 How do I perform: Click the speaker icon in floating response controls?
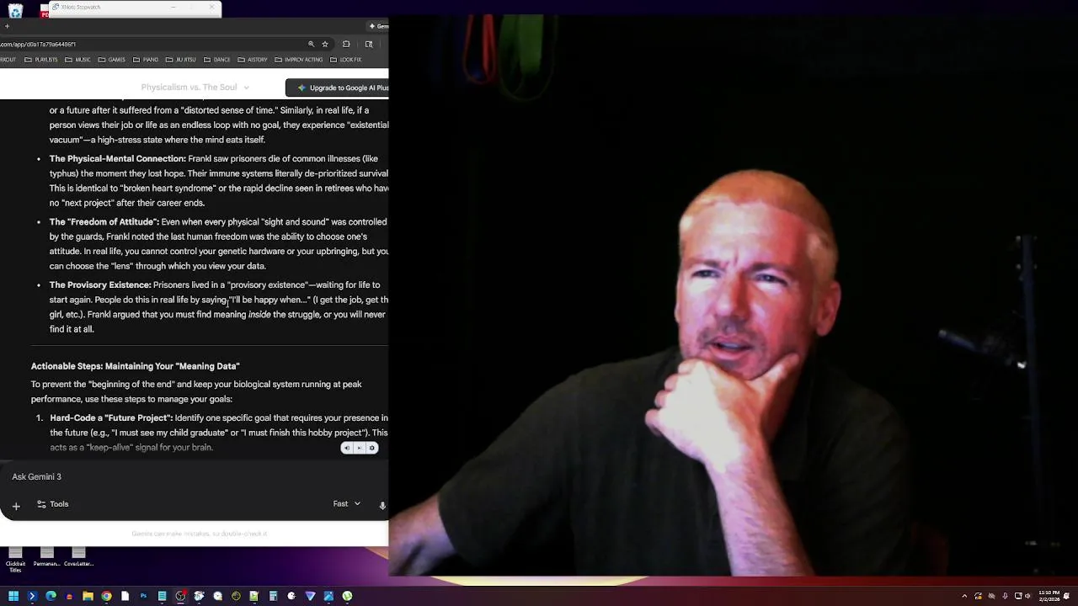[x=346, y=448]
